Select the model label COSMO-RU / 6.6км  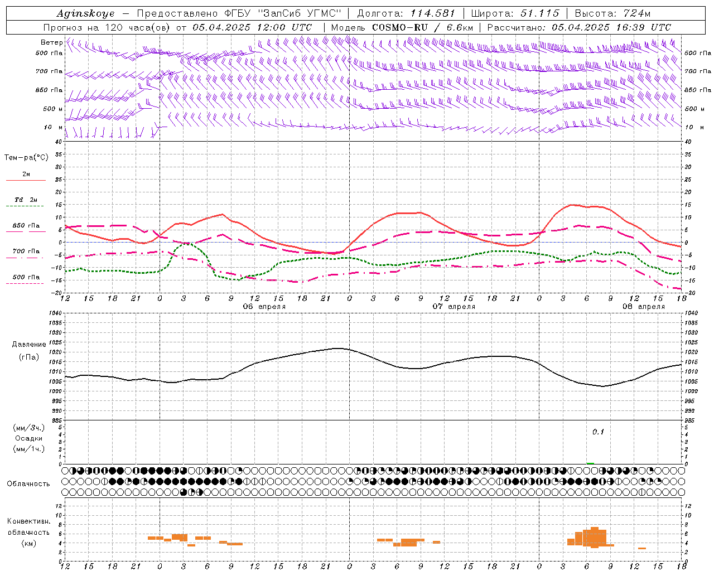(423, 27)
